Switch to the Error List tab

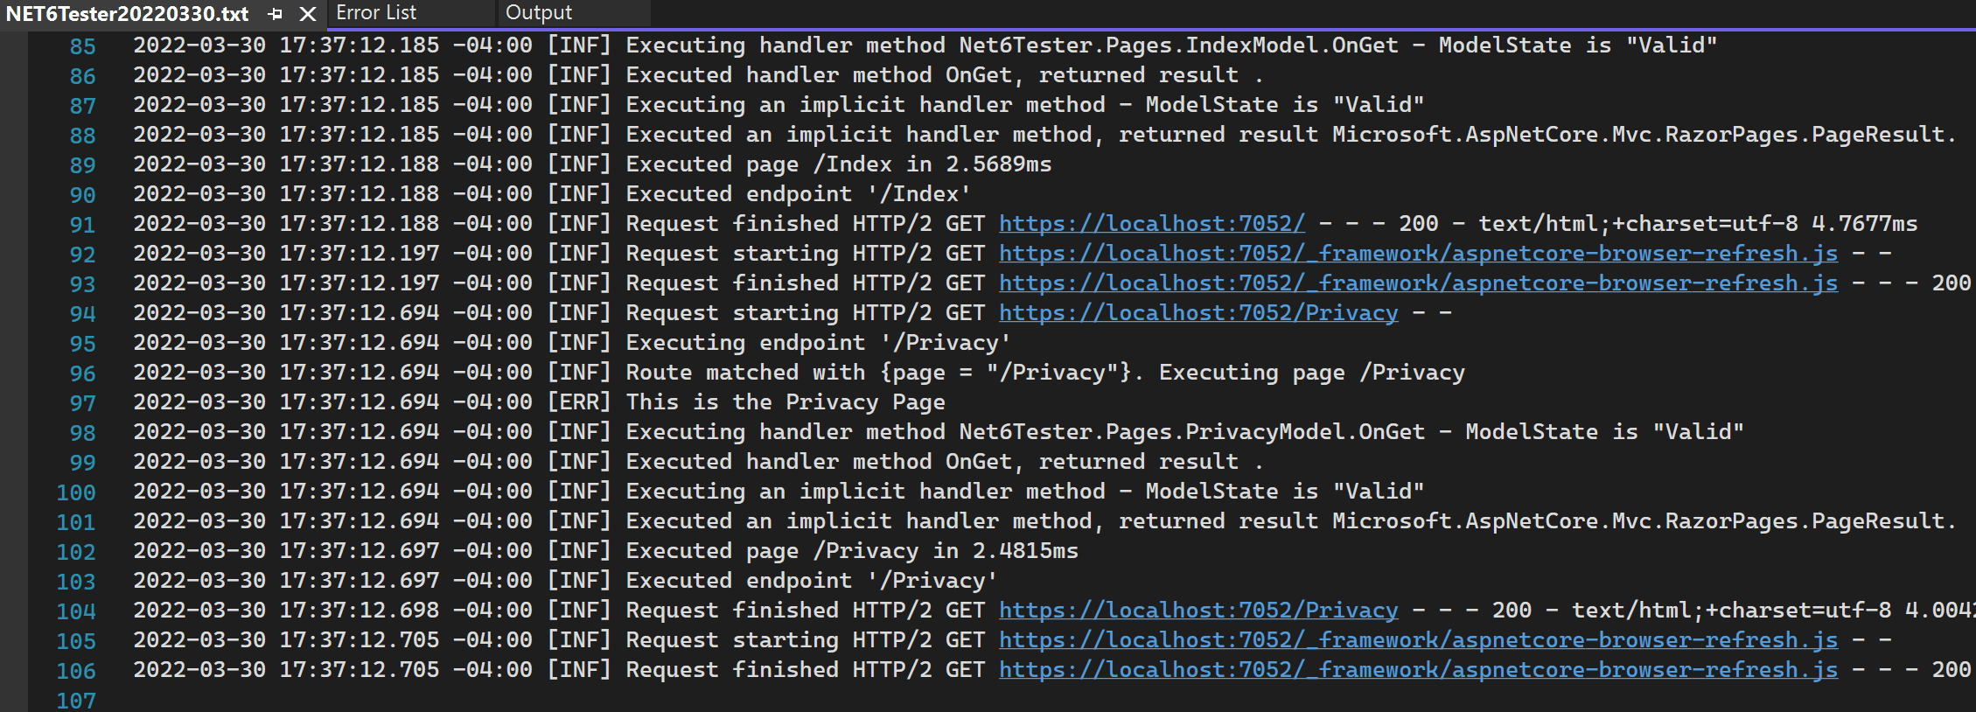point(376,12)
